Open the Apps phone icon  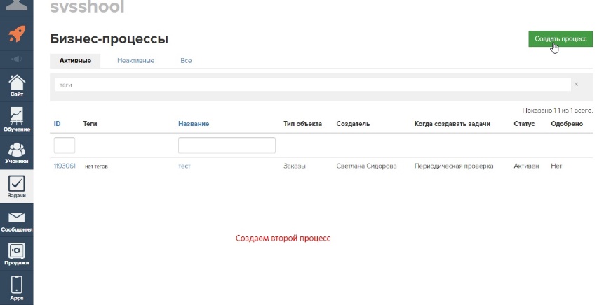point(17,287)
